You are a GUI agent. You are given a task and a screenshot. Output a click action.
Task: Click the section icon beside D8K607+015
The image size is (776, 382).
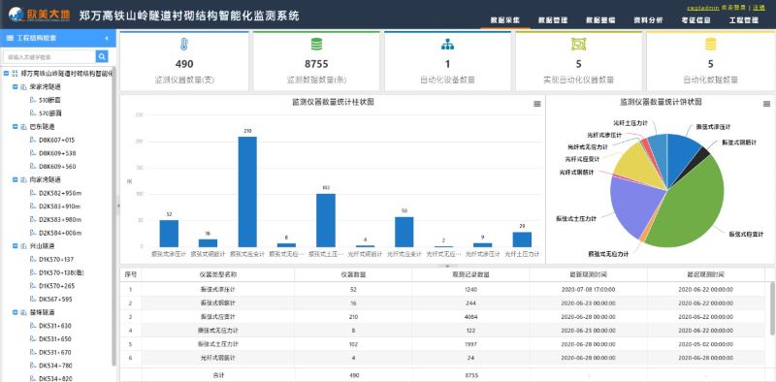pos(33,140)
